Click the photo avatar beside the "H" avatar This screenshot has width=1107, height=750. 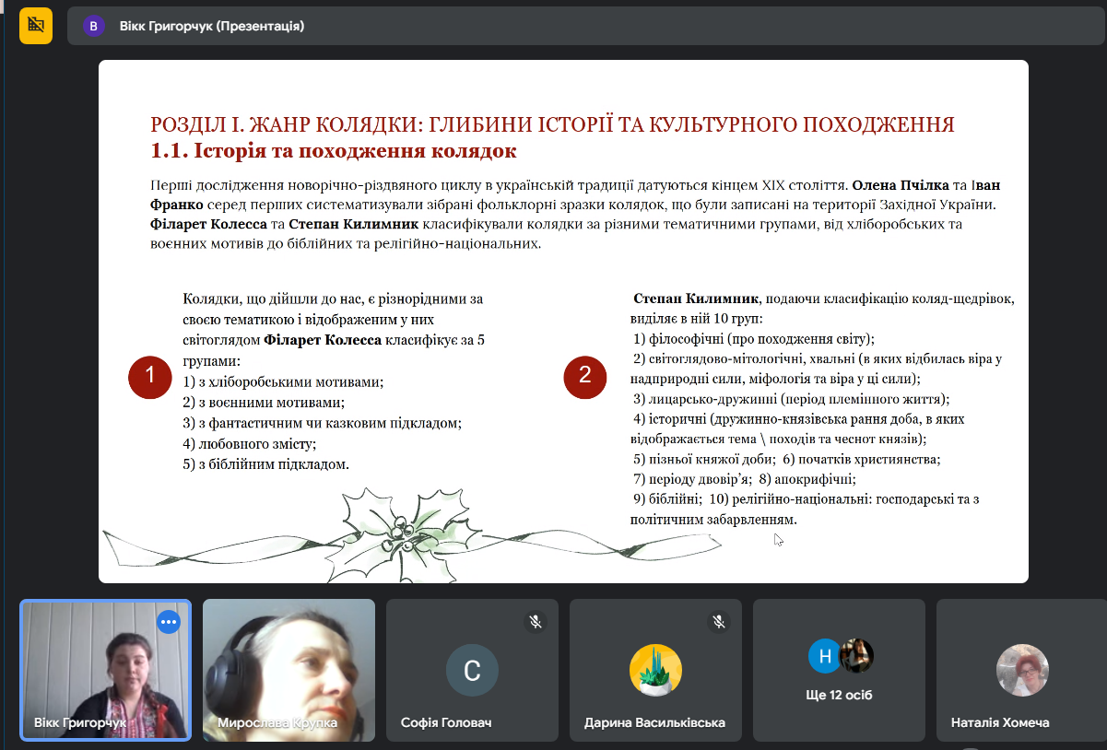click(x=857, y=655)
